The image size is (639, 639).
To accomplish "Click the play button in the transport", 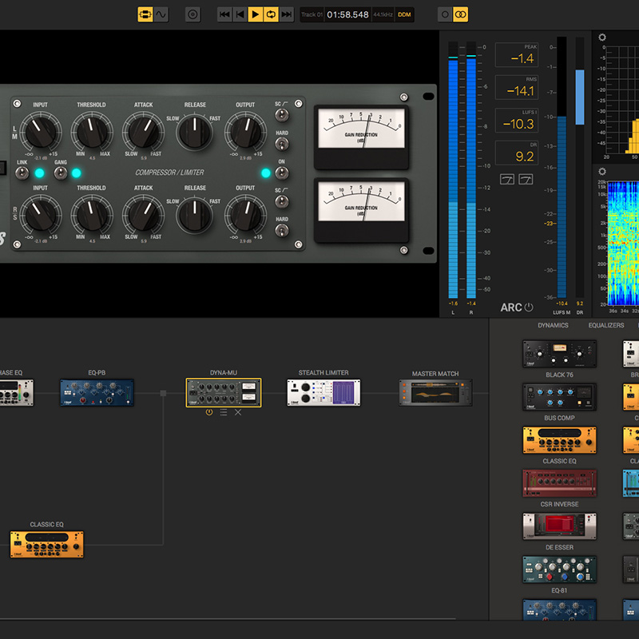I will click(255, 14).
